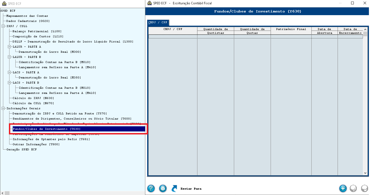Click the Quantidade de Quotas column header
This screenshot has width=370, height=195.
(252, 31)
